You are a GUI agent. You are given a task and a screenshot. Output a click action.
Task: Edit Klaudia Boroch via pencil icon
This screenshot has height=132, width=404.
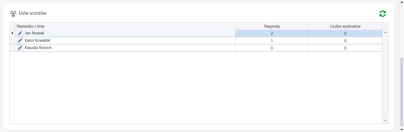pyautogui.click(x=20, y=48)
